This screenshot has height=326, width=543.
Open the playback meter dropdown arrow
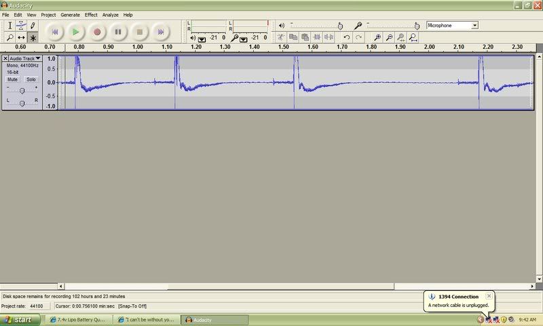[202, 39]
